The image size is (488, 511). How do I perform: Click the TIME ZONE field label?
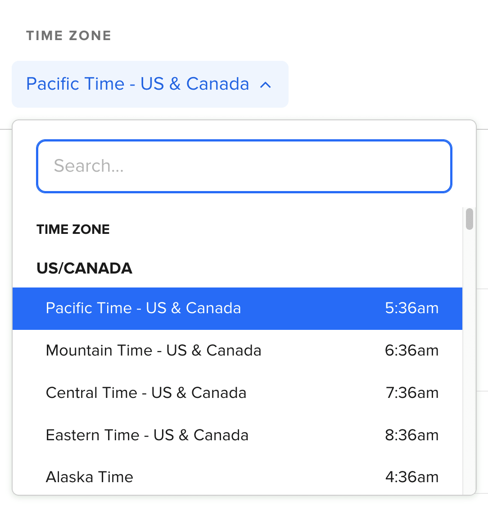tap(69, 35)
